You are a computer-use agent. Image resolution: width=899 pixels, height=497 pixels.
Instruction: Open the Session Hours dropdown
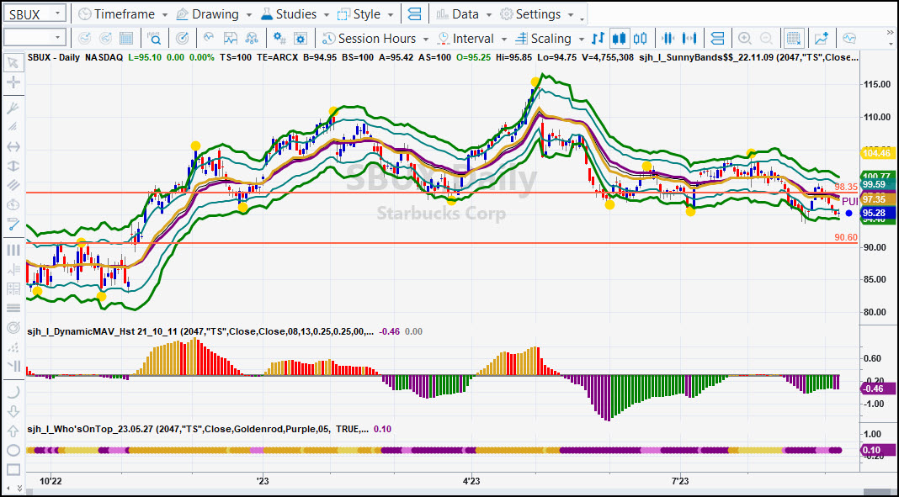click(x=375, y=39)
